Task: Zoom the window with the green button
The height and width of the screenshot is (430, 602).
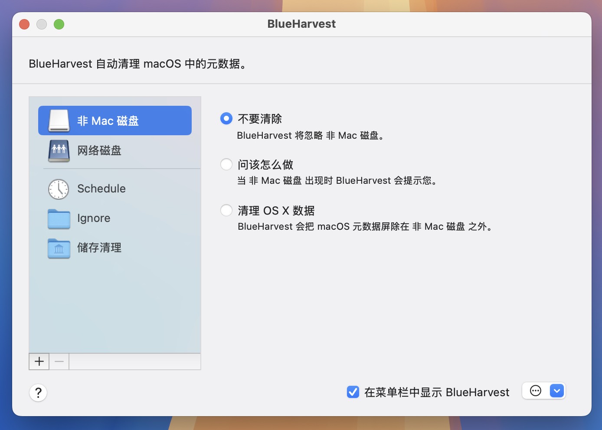Action: [x=59, y=24]
